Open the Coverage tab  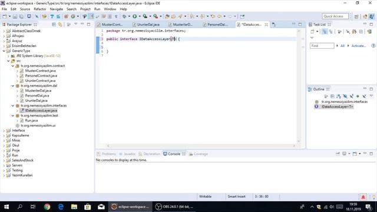pos(199,154)
